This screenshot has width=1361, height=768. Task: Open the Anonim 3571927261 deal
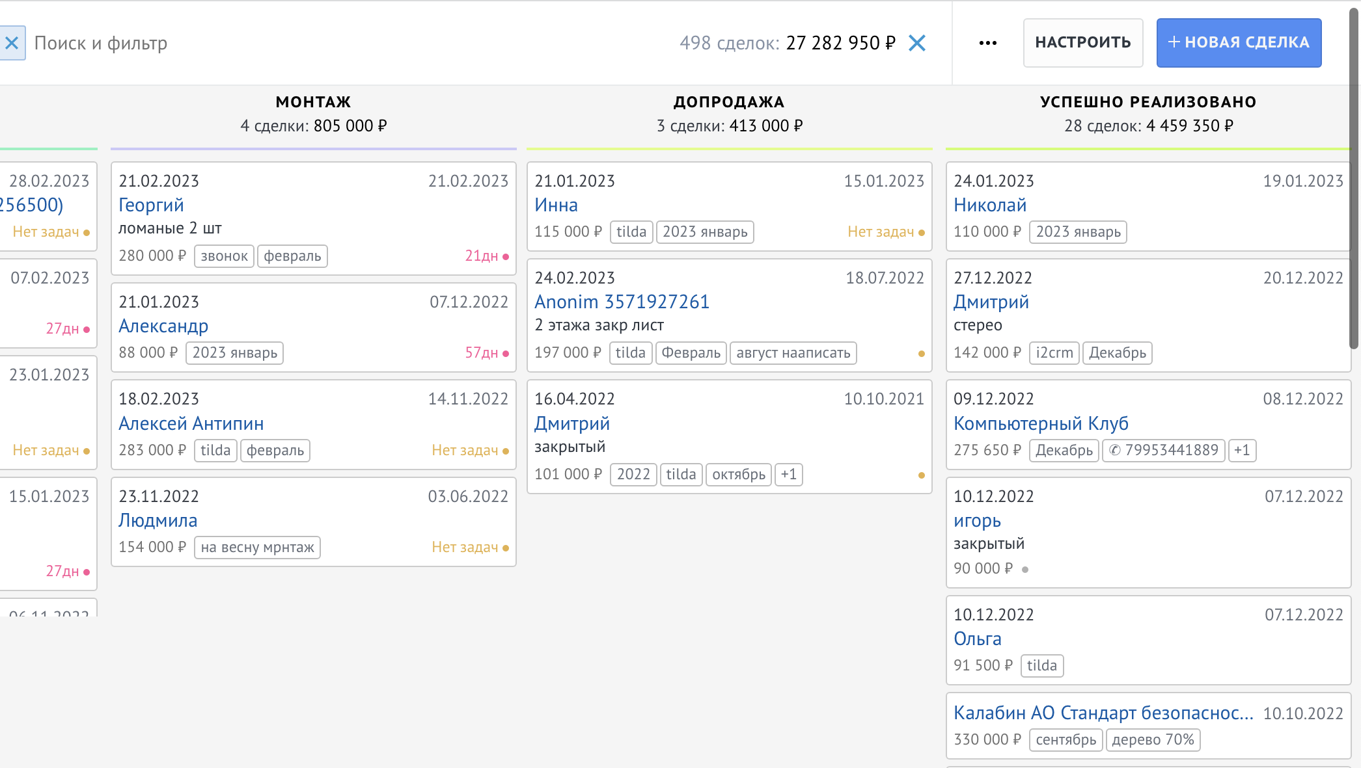(622, 302)
